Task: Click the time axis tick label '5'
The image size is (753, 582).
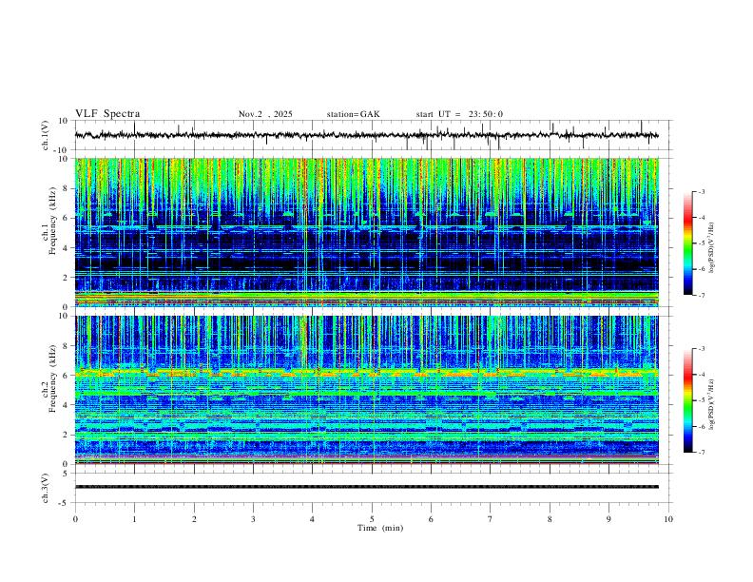Action: (x=372, y=519)
